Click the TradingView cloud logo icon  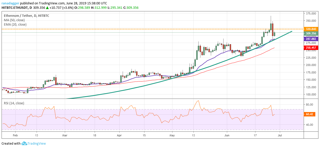pyautogui.click(x=24, y=143)
